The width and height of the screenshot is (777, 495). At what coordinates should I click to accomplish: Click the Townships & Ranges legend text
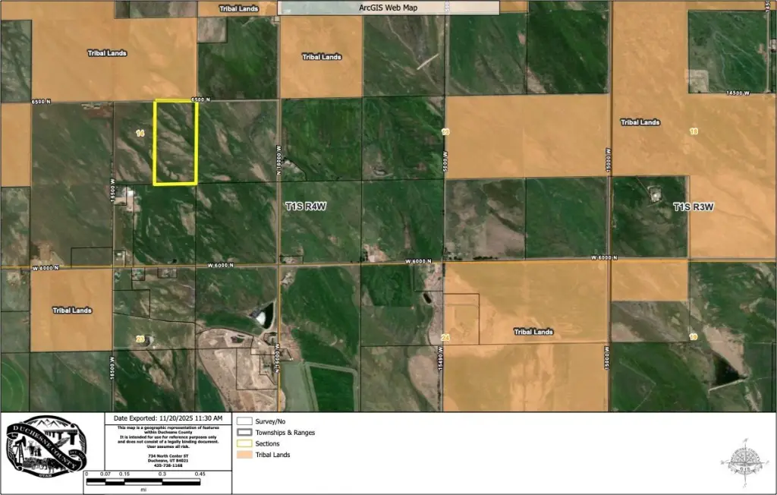click(285, 433)
